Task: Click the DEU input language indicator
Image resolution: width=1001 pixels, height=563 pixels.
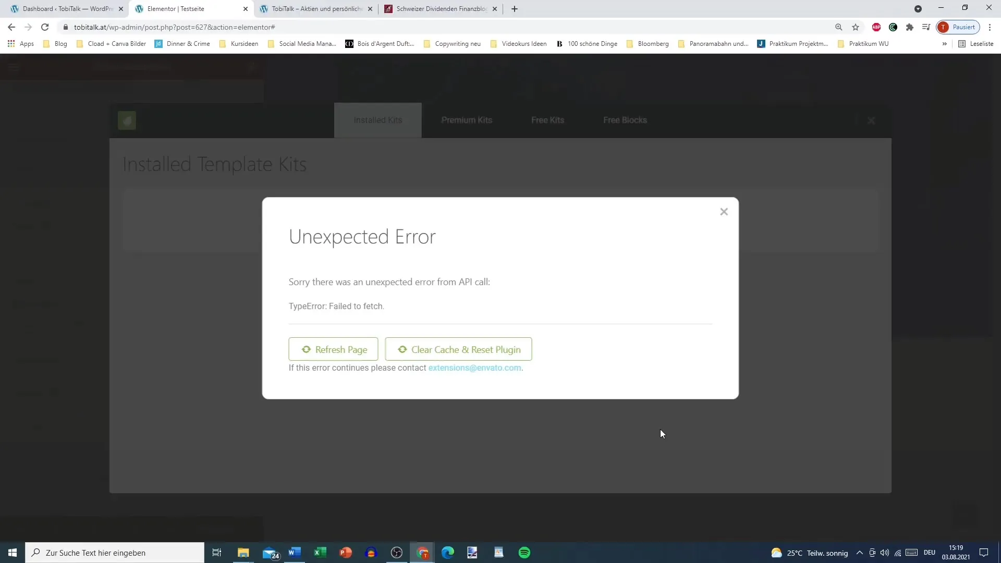Action: tap(930, 553)
